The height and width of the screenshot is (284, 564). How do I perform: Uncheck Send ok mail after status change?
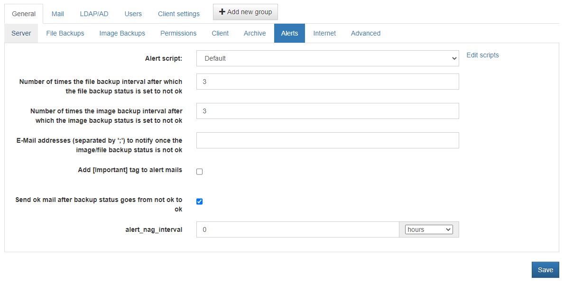[200, 202]
